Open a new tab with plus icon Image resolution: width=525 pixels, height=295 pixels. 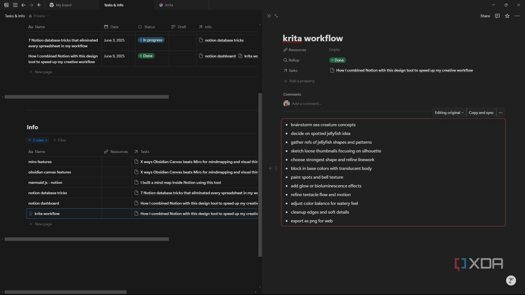[x=39, y=5]
